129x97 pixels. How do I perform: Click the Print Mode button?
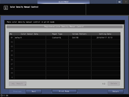tap(64, 91)
